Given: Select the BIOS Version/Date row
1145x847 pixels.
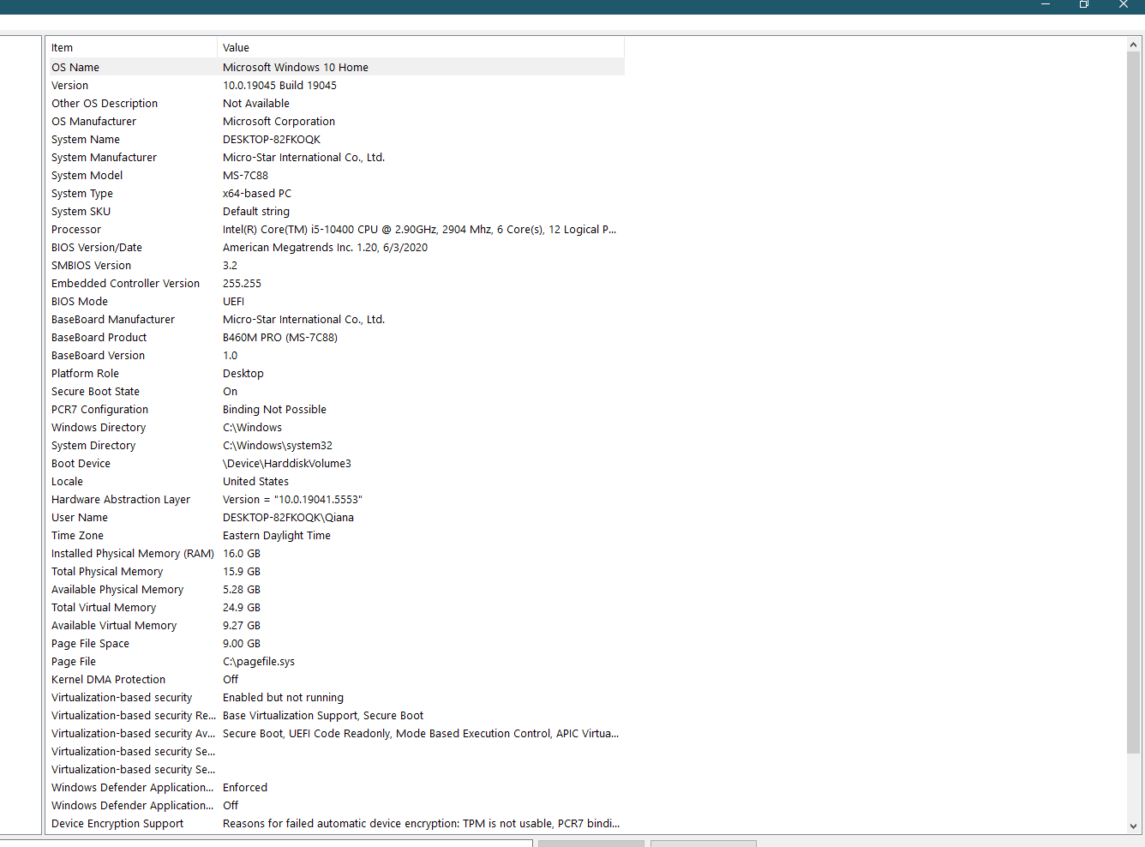Looking at the screenshot, I should click(x=335, y=247).
